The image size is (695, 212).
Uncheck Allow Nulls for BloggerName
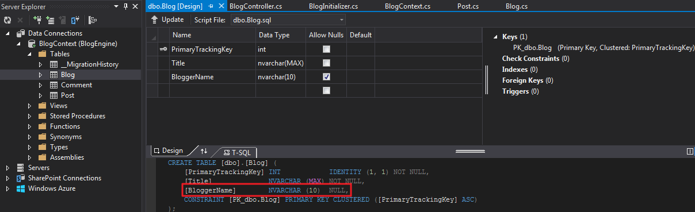[326, 77]
